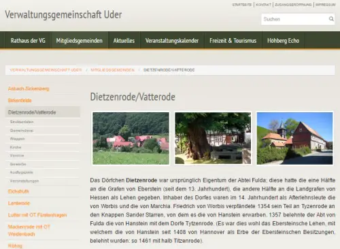Open the Gemeinderat subpage
This screenshot has width=340, height=249.
click(x=22, y=131)
